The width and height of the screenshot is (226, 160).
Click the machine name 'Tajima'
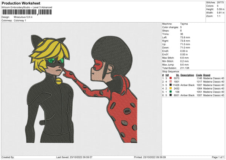click(184, 24)
